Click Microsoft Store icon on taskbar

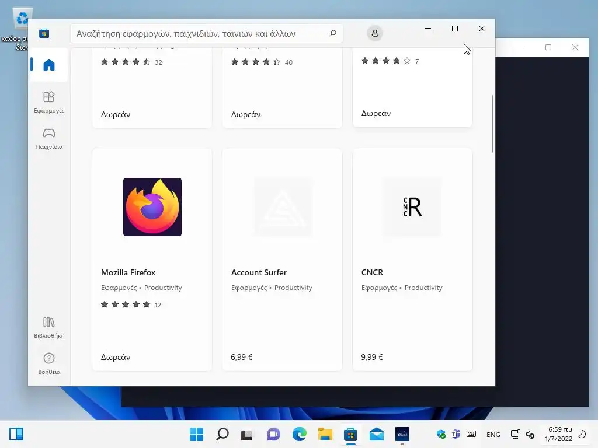[x=350, y=434]
